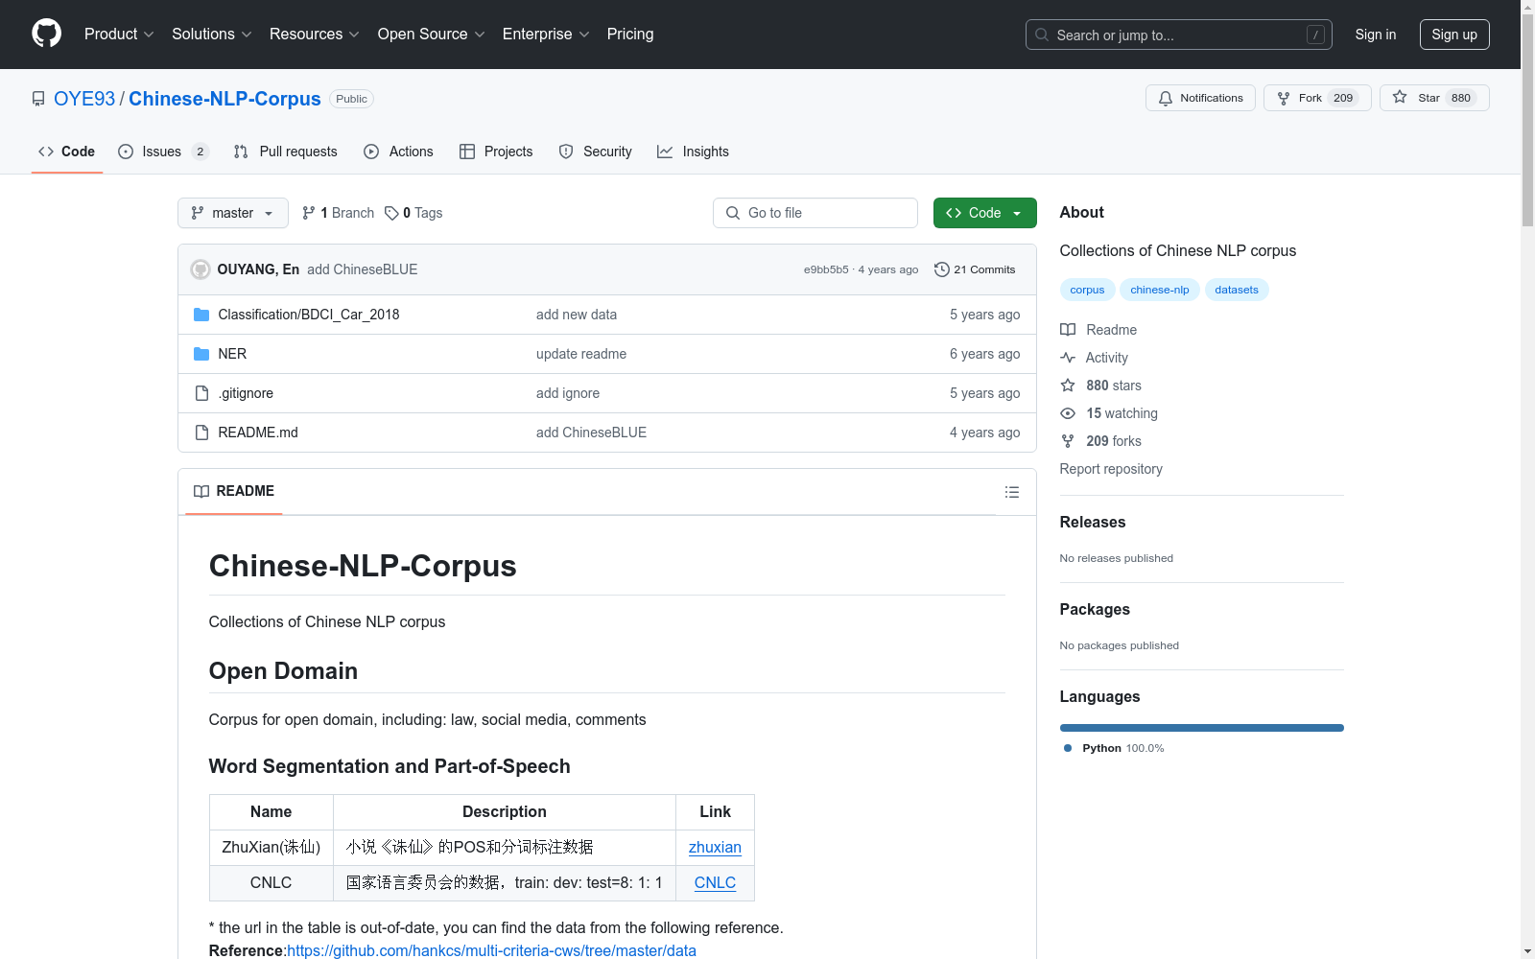Click the GitHub logo icon
1535x959 pixels.
(x=46, y=34)
